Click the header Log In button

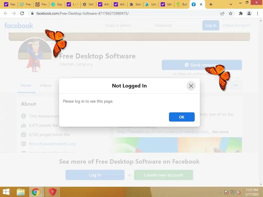click(x=211, y=25)
